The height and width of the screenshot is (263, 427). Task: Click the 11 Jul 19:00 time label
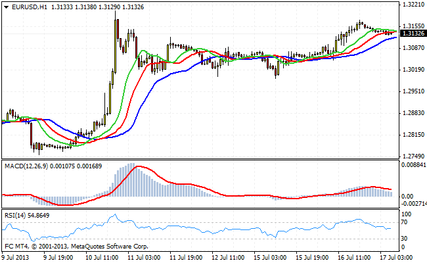(x=186, y=258)
